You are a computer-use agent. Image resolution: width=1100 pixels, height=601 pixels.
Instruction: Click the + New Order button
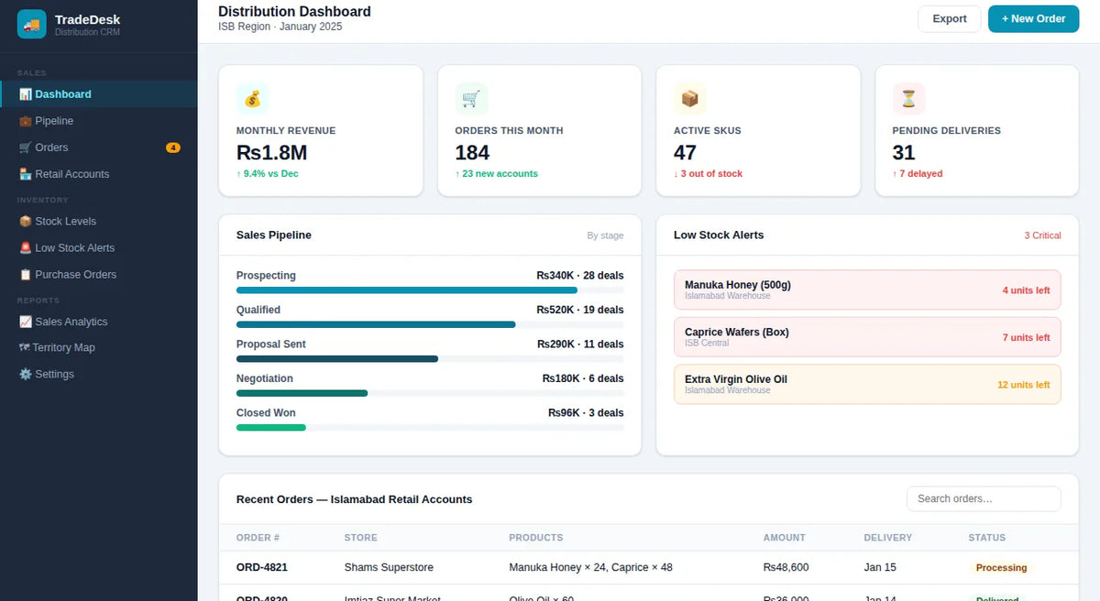[x=1033, y=18]
